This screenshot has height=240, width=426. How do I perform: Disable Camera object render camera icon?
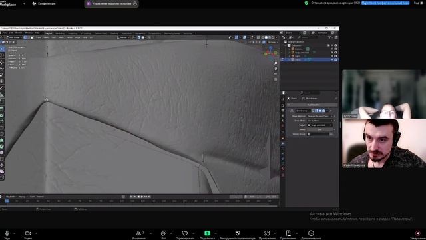335,49
